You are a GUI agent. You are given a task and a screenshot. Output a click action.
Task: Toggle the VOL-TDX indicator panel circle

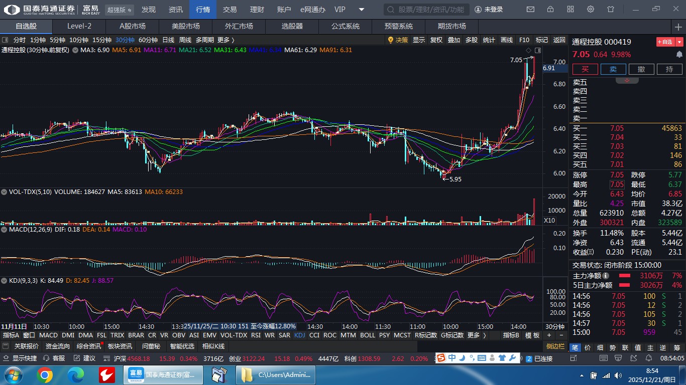pyautogui.click(x=5, y=191)
